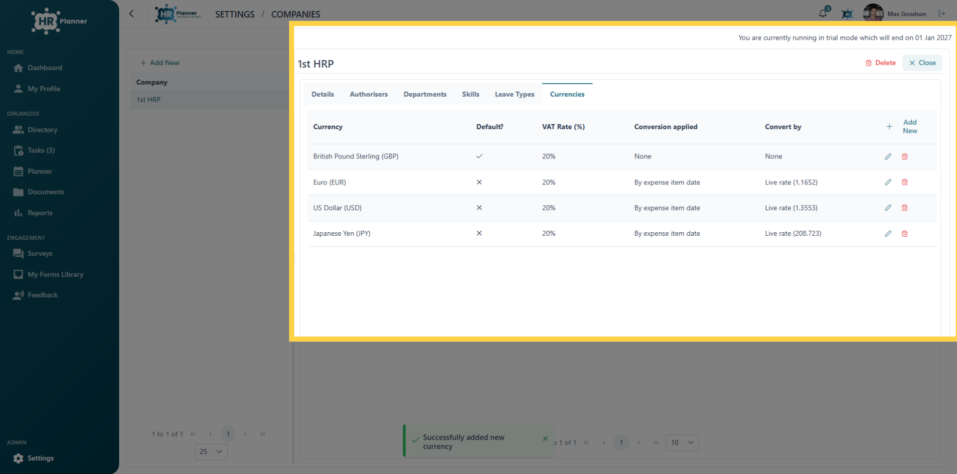
Task: Click SETTINGS in the breadcrumb
Action: 235,14
